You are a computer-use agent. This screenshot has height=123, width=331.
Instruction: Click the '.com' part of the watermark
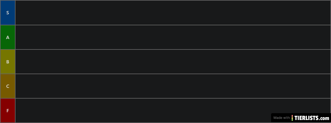[x=324, y=118]
